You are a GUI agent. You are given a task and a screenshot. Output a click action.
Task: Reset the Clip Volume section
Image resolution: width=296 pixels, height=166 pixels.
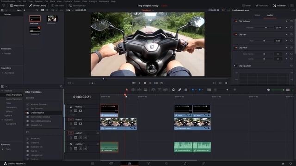[291, 21]
